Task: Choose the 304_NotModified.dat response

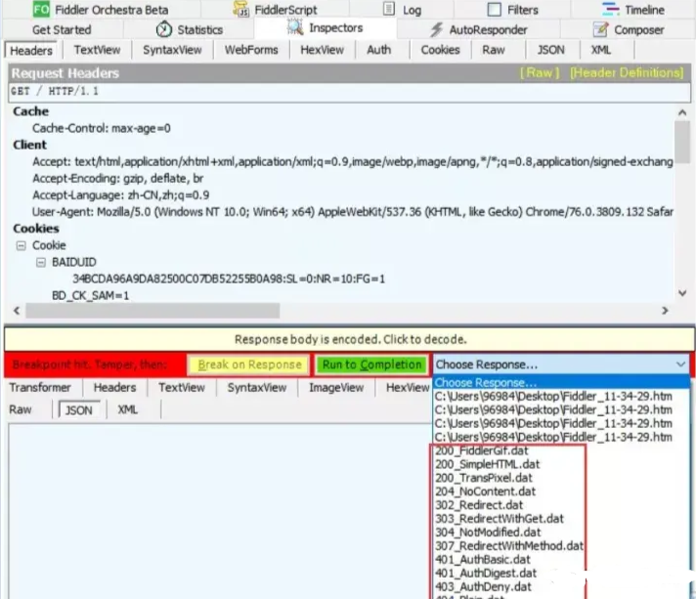Action: tap(488, 533)
